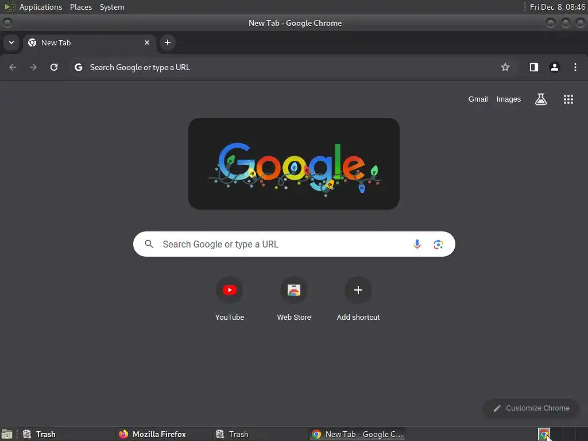The height and width of the screenshot is (441, 588).
Task: Switch to the first Trash window
Action: pos(68,434)
